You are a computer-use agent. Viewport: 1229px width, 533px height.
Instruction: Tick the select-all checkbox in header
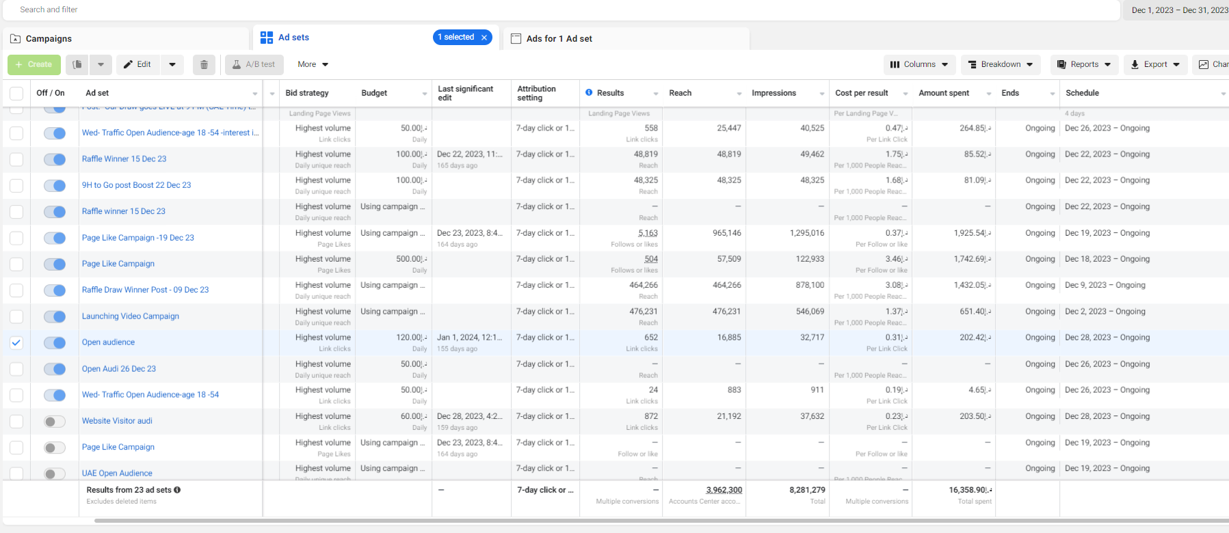(16, 94)
